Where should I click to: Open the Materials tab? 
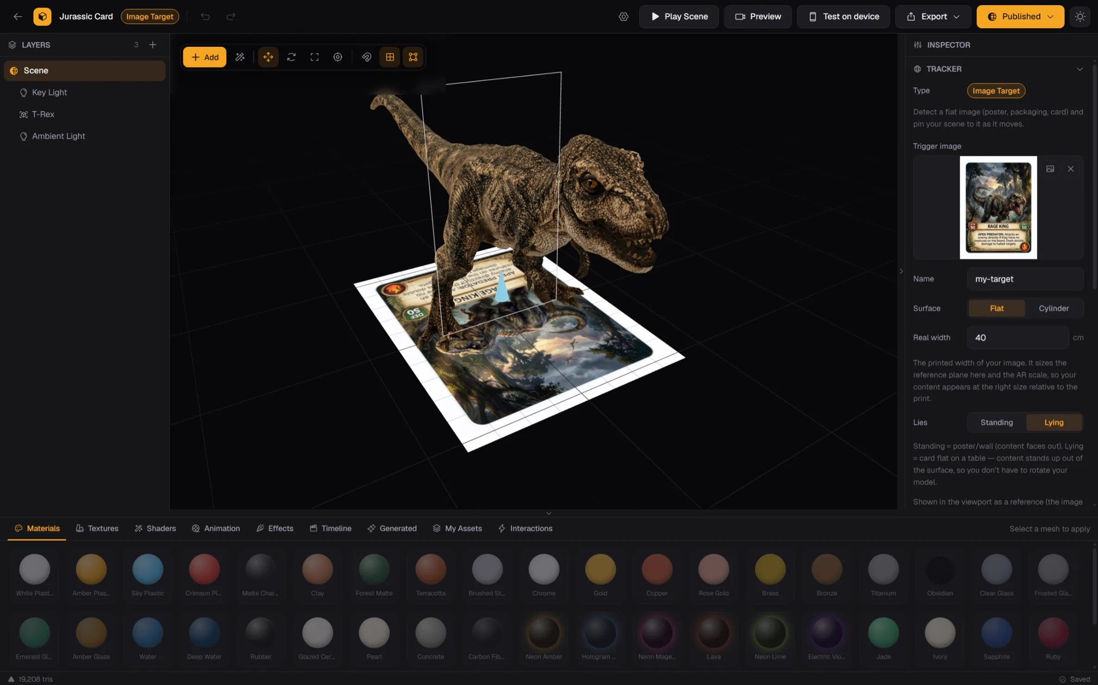click(x=37, y=529)
